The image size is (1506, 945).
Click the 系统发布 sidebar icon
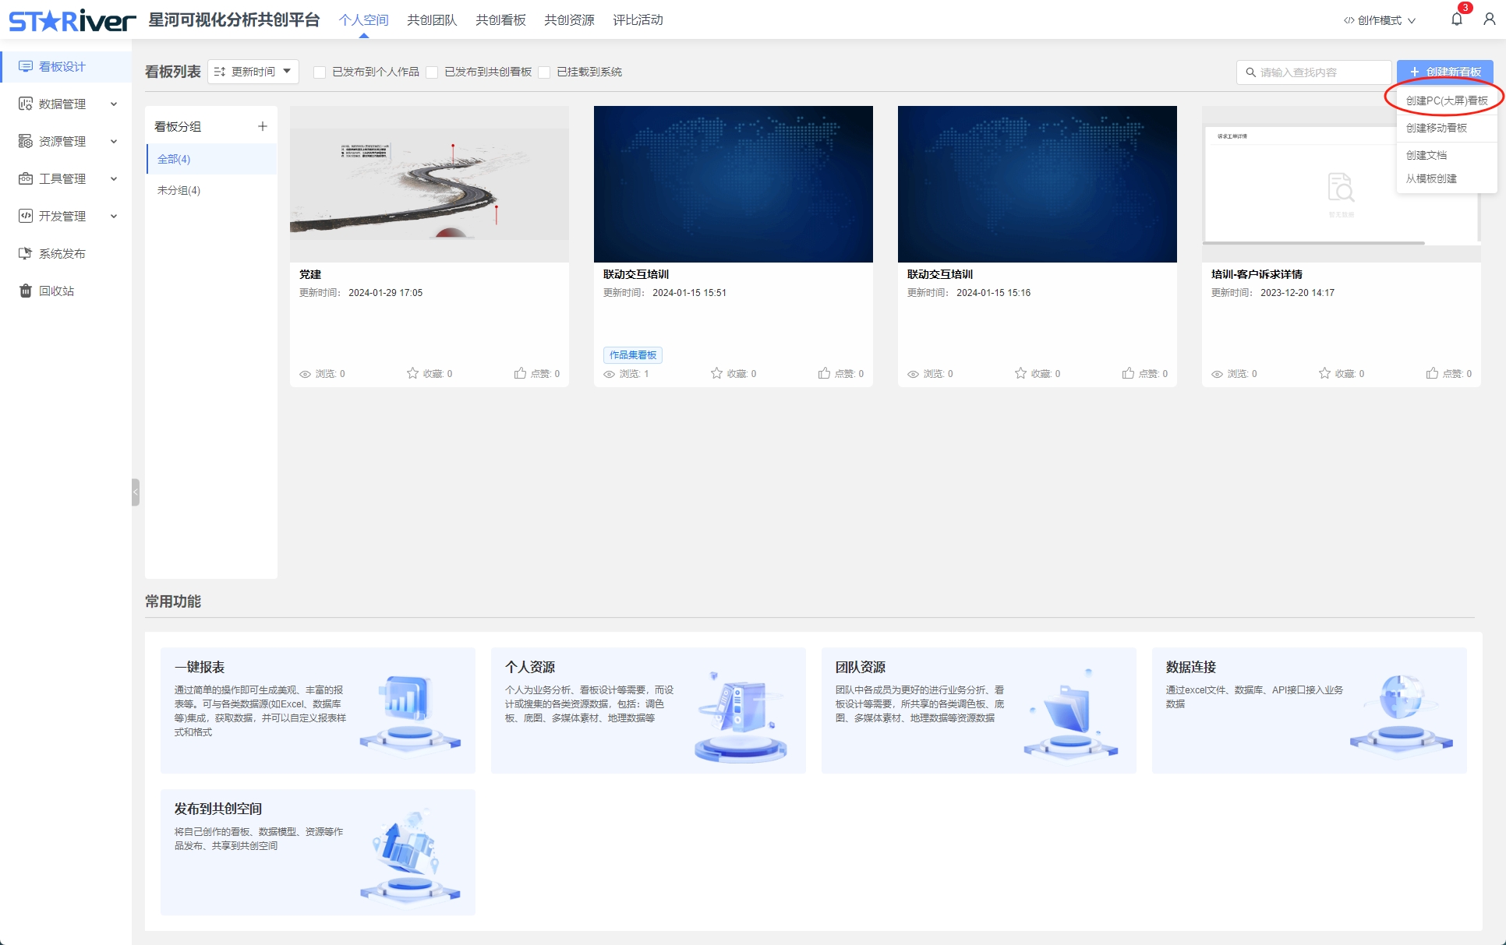tap(26, 253)
